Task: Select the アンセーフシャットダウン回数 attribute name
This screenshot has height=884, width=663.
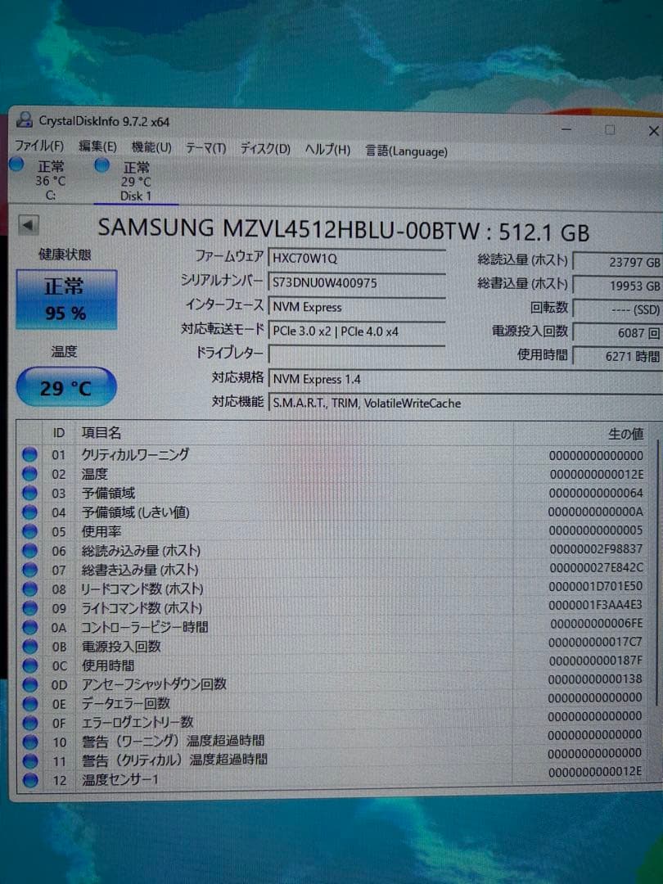Action: [x=154, y=684]
